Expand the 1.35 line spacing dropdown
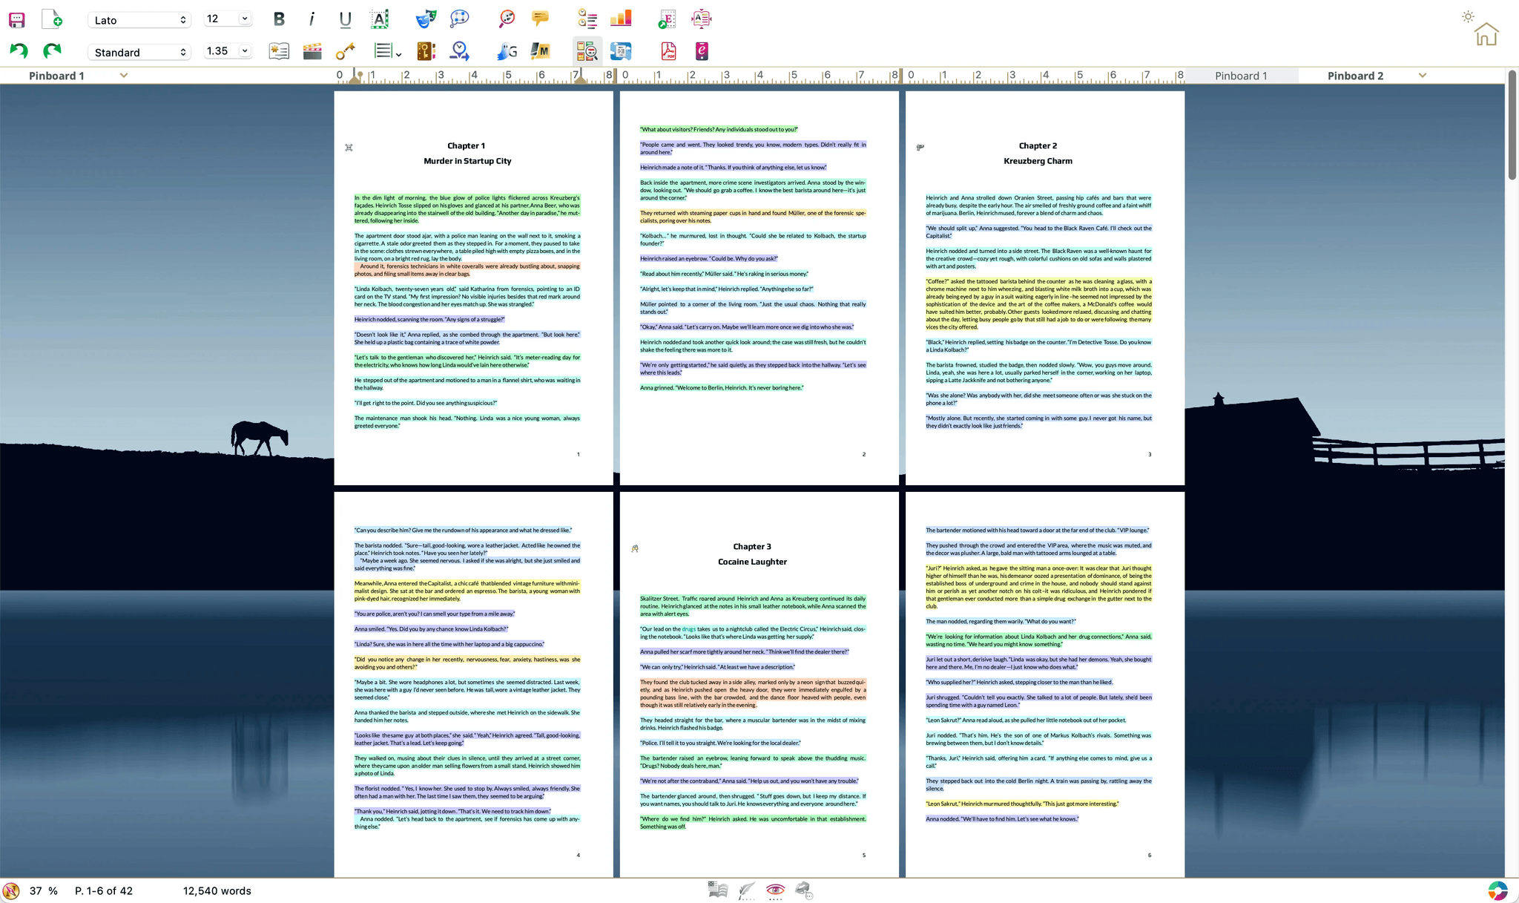The height and width of the screenshot is (903, 1519). click(245, 51)
